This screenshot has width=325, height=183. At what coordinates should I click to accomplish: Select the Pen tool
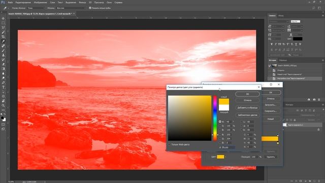[3, 82]
